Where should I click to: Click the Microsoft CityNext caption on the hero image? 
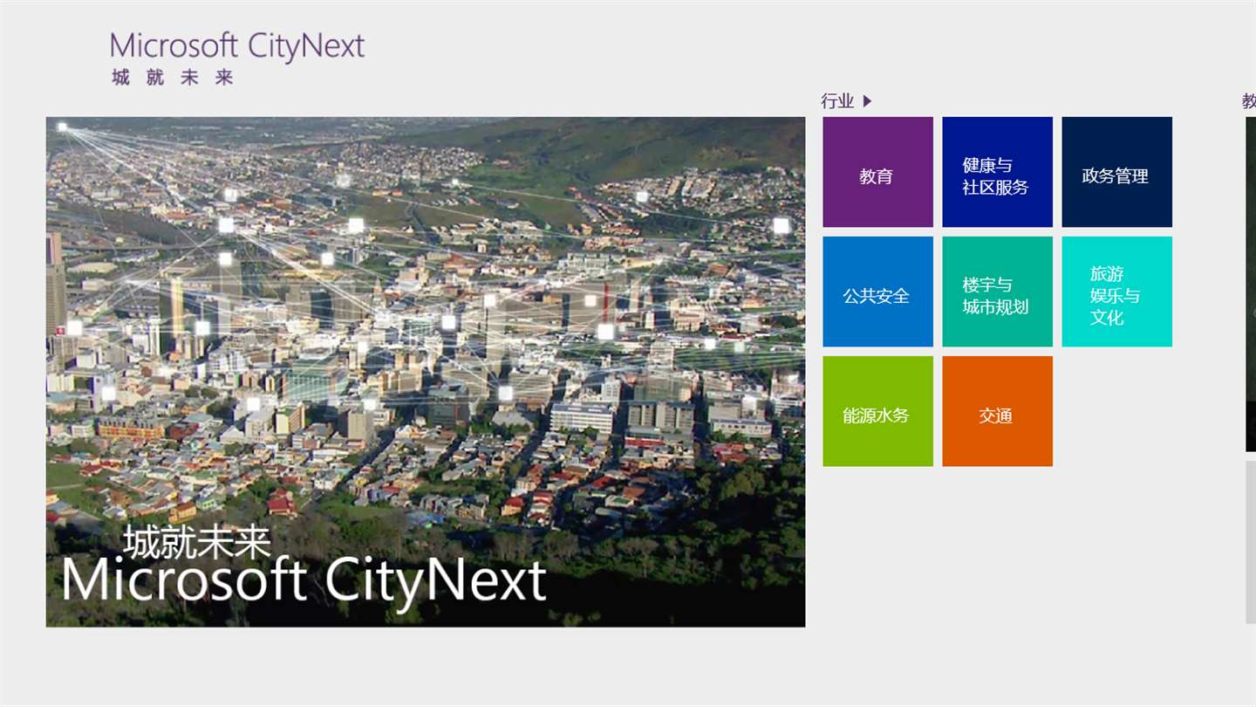pyautogui.click(x=304, y=581)
